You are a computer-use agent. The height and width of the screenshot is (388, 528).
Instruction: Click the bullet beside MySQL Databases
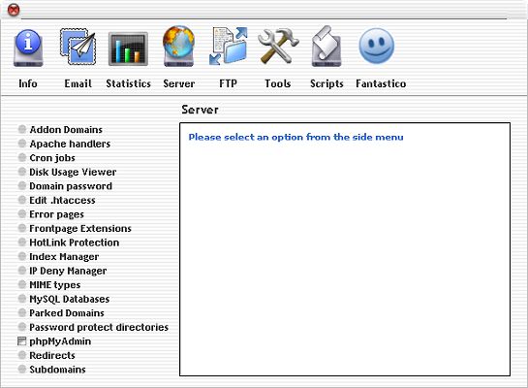[22, 299]
